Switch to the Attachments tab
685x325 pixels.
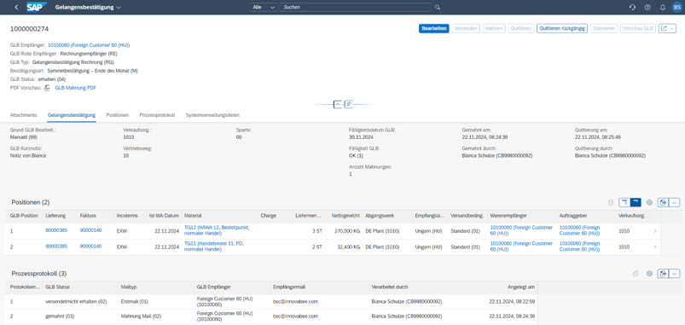tap(23, 115)
